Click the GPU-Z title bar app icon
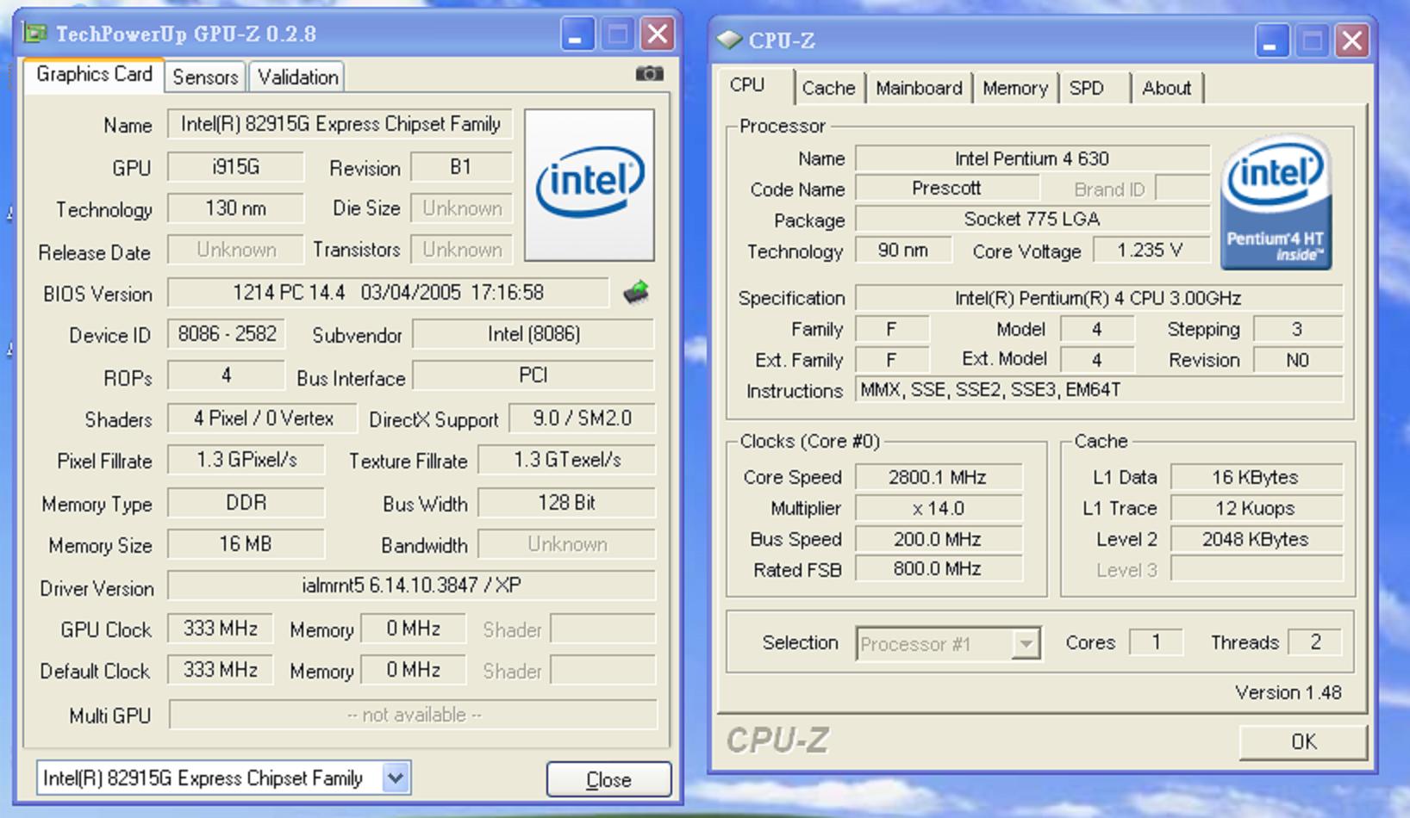The width and height of the screenshot is (1410, 818). pos(35,34)
